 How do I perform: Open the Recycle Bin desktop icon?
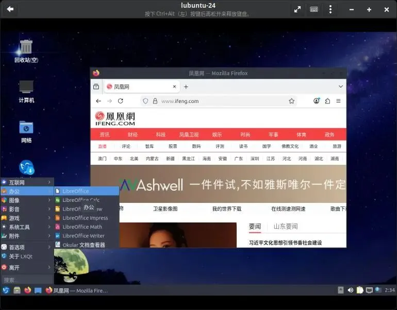click(26, 51)
